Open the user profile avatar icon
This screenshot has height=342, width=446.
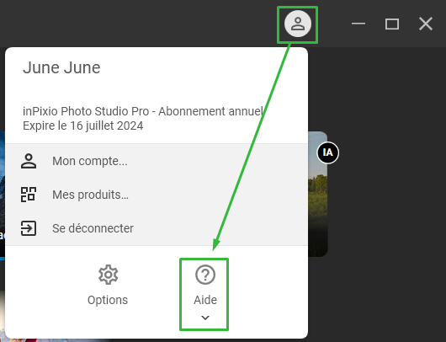pyautogui.click(x=298, y=24)
